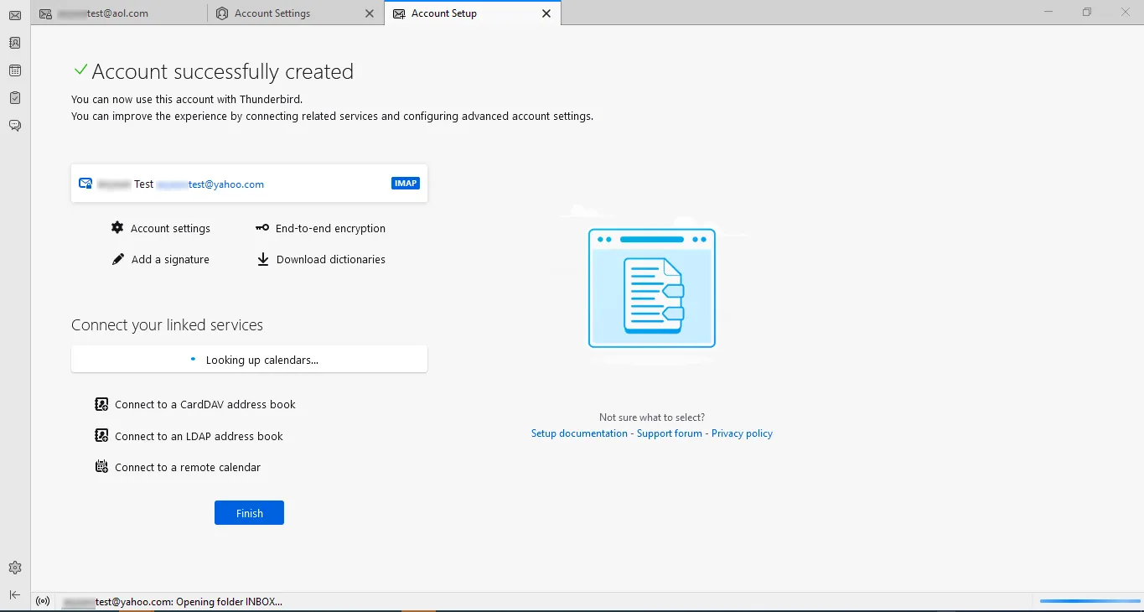Open End-to-end encryption settings
This screenshot has width=1144, height=612.
click(x=330, y=228)
